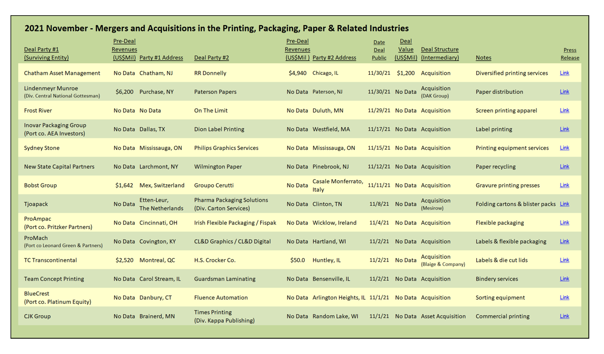The image size is (604, 354).
Task: Click the Link for the ProAmpac acquisition
Action: click(564, 223)
